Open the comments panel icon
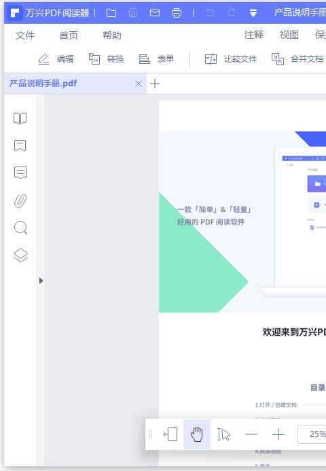Image resolution: width=326 pixels, height=471 pixels. [x=20, y=173]
